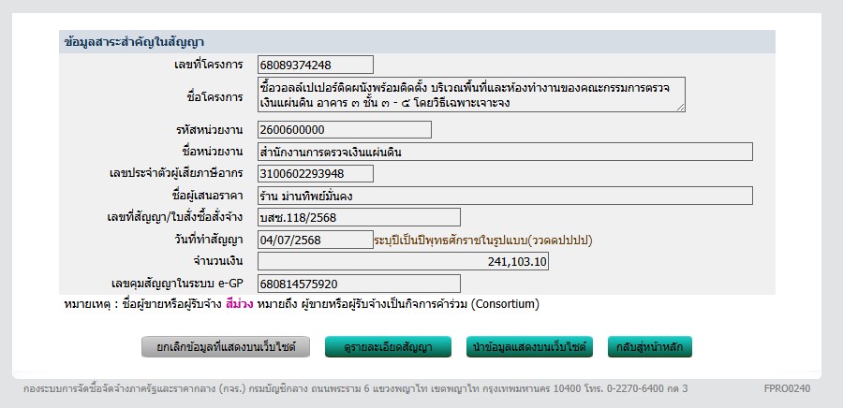Select the รหัสหน่วยงาน field 2600600000
This screenshot has width=843, height=408.
(x=344, y=130)
